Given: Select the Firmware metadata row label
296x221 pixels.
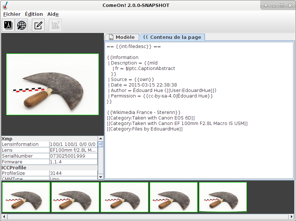Looking at the screenshot, I should pyautogui.click(x=25, y=162).
